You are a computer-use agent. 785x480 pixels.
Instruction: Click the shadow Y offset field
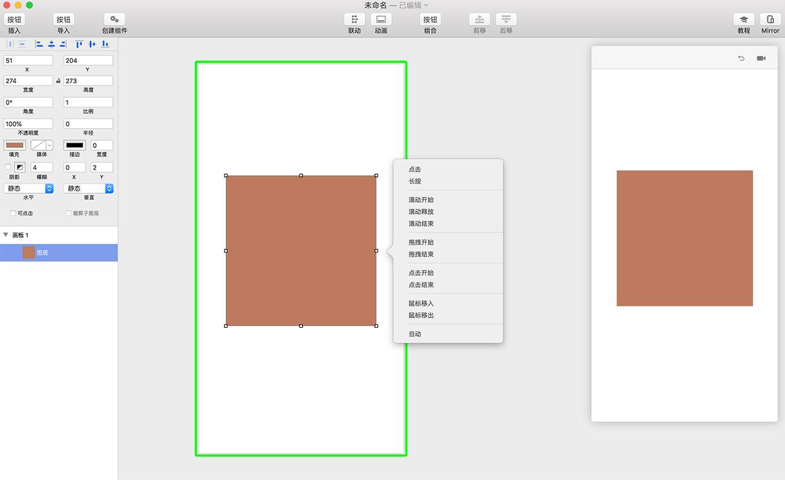(102, 167)
